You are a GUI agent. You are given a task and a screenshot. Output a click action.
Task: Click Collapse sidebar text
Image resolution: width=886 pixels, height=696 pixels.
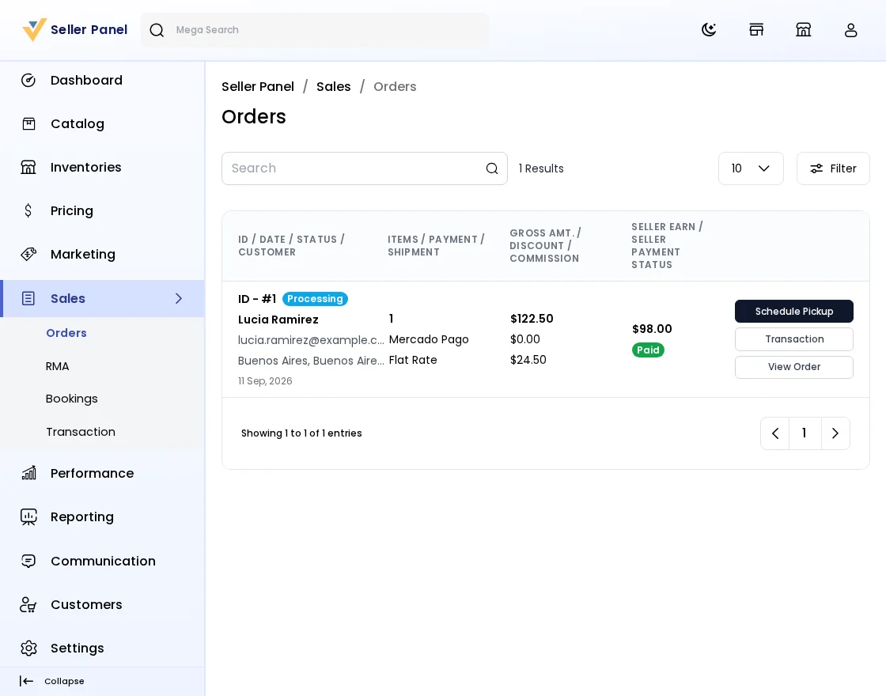[64, 681]
